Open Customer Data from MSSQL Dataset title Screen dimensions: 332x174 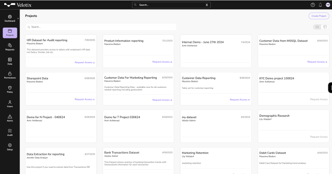click(283, 41)
